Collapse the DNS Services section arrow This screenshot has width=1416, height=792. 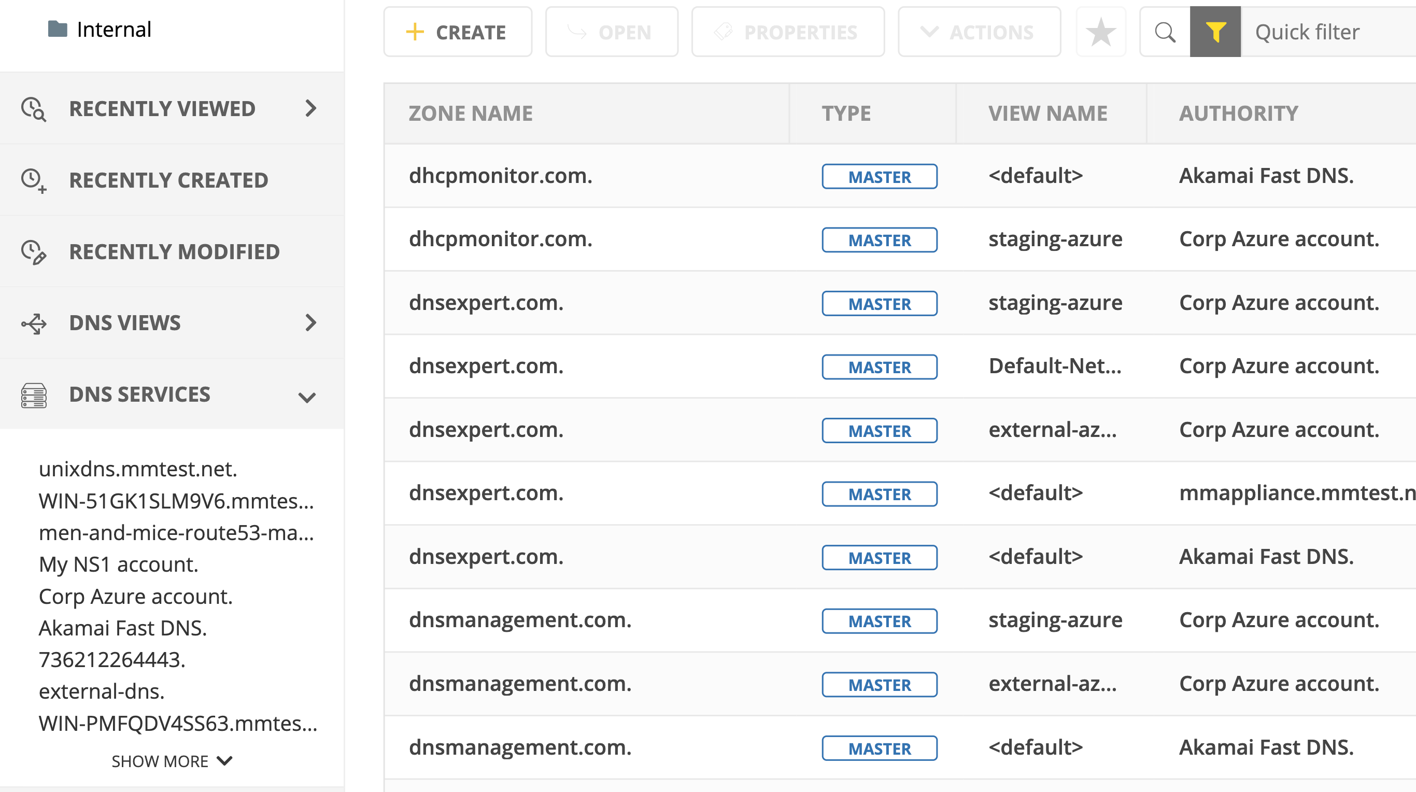tap(307, 397)
